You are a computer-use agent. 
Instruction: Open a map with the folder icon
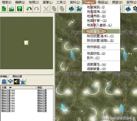12,9
